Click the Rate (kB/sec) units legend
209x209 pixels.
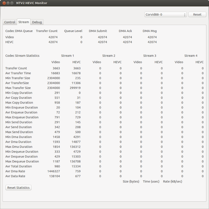pos(172,181)
